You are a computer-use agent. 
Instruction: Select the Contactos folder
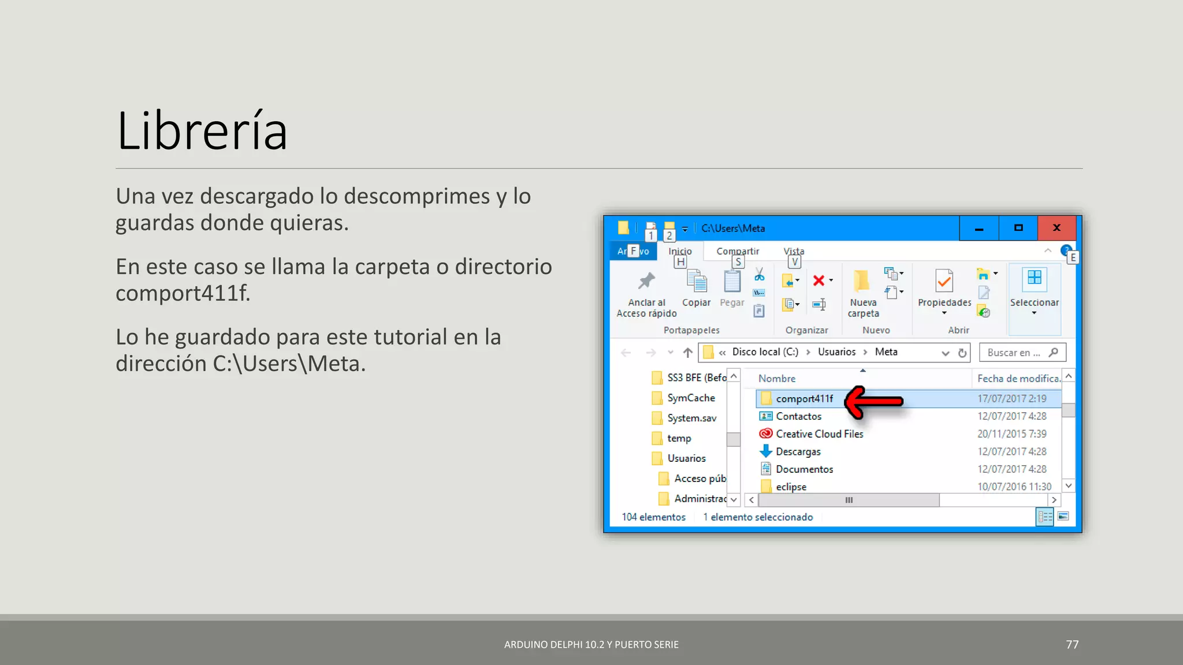tap(908, 416)
